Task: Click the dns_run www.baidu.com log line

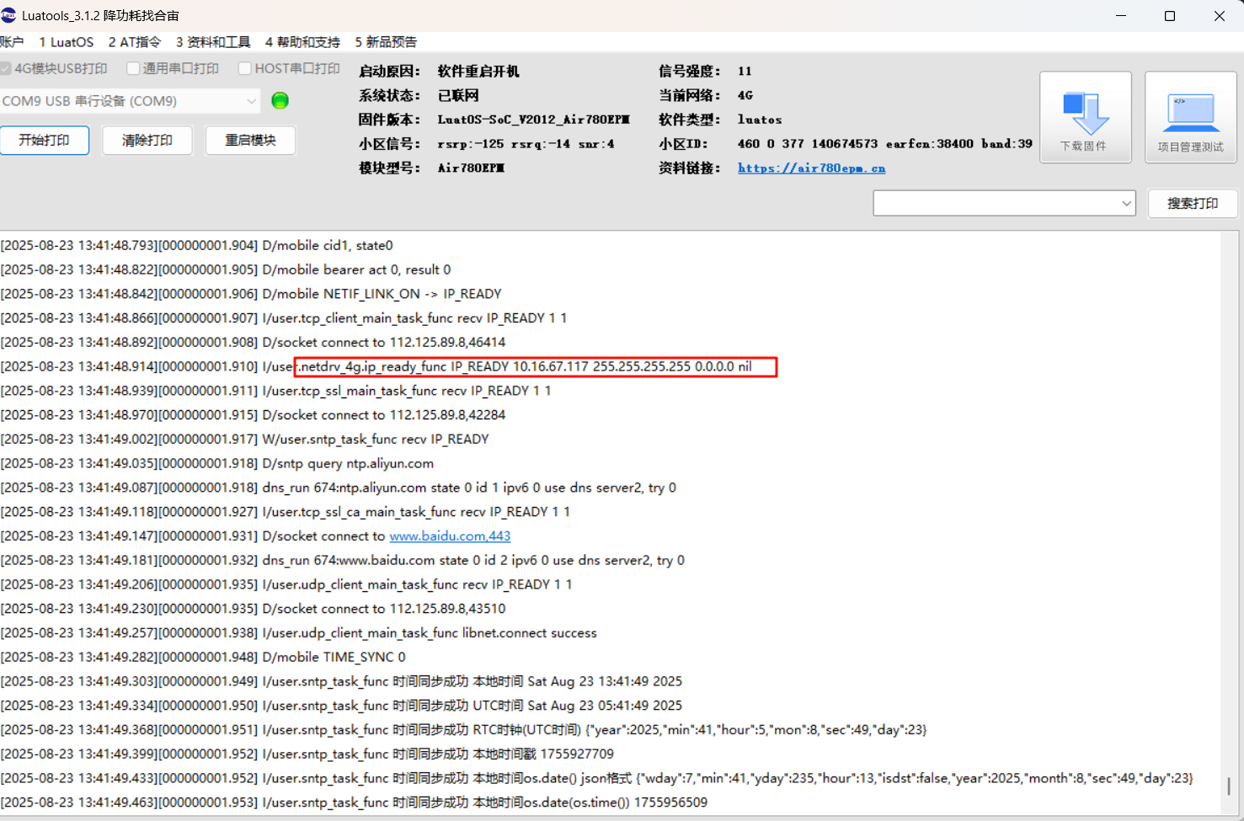Action: (x=343, y=560)
